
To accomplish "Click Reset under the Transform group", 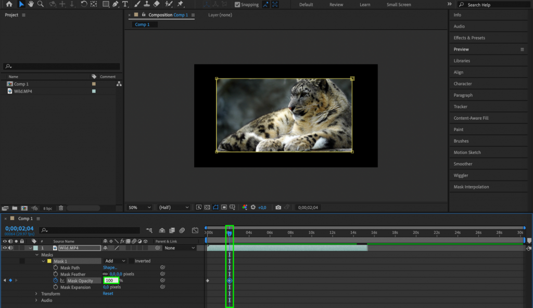I will coord(107,293).
